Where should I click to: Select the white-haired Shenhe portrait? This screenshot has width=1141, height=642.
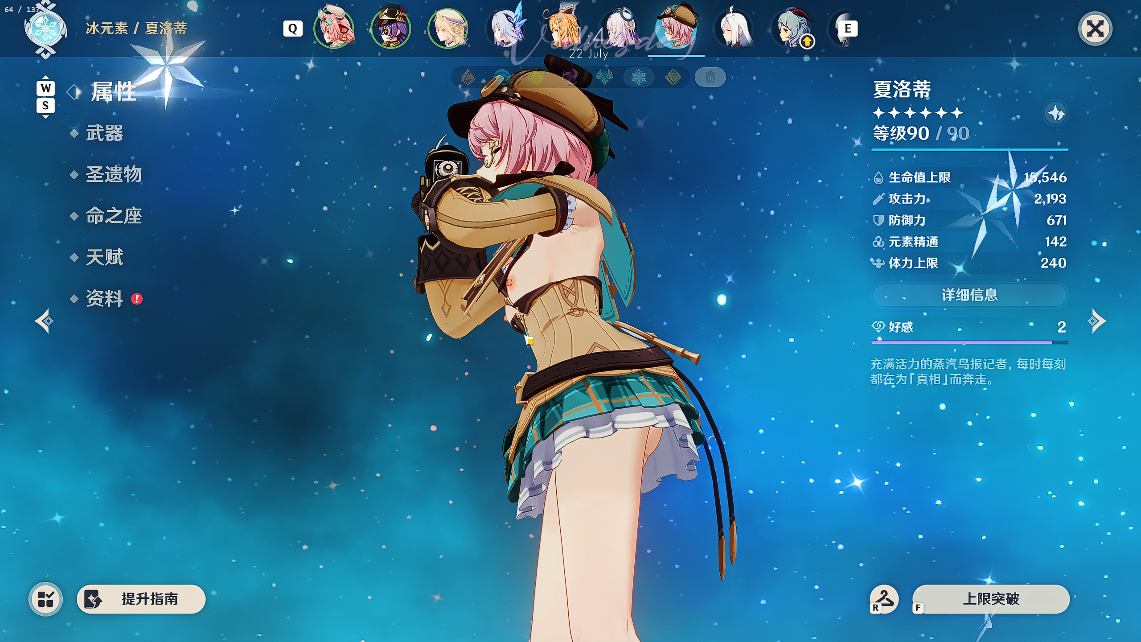[733, 29]
